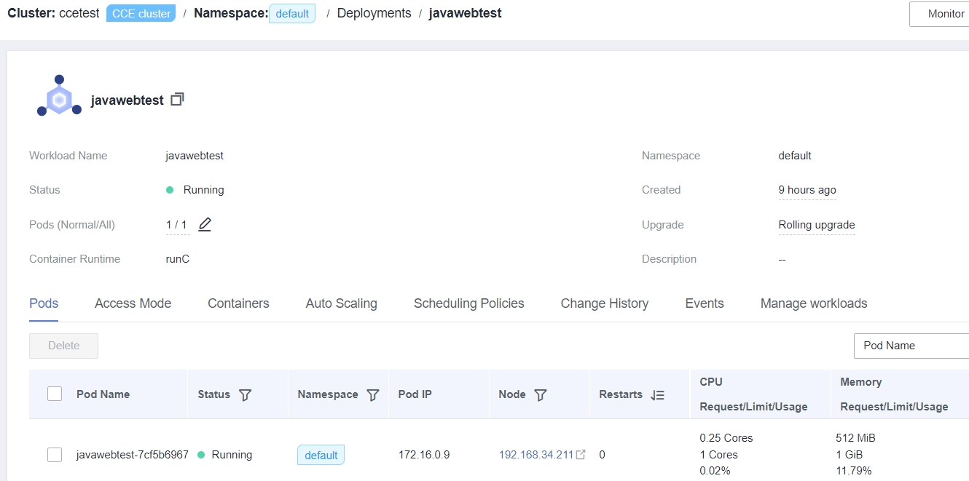
Task: Click the javawebtest workload hexagon icon
Action: (58, 95)
